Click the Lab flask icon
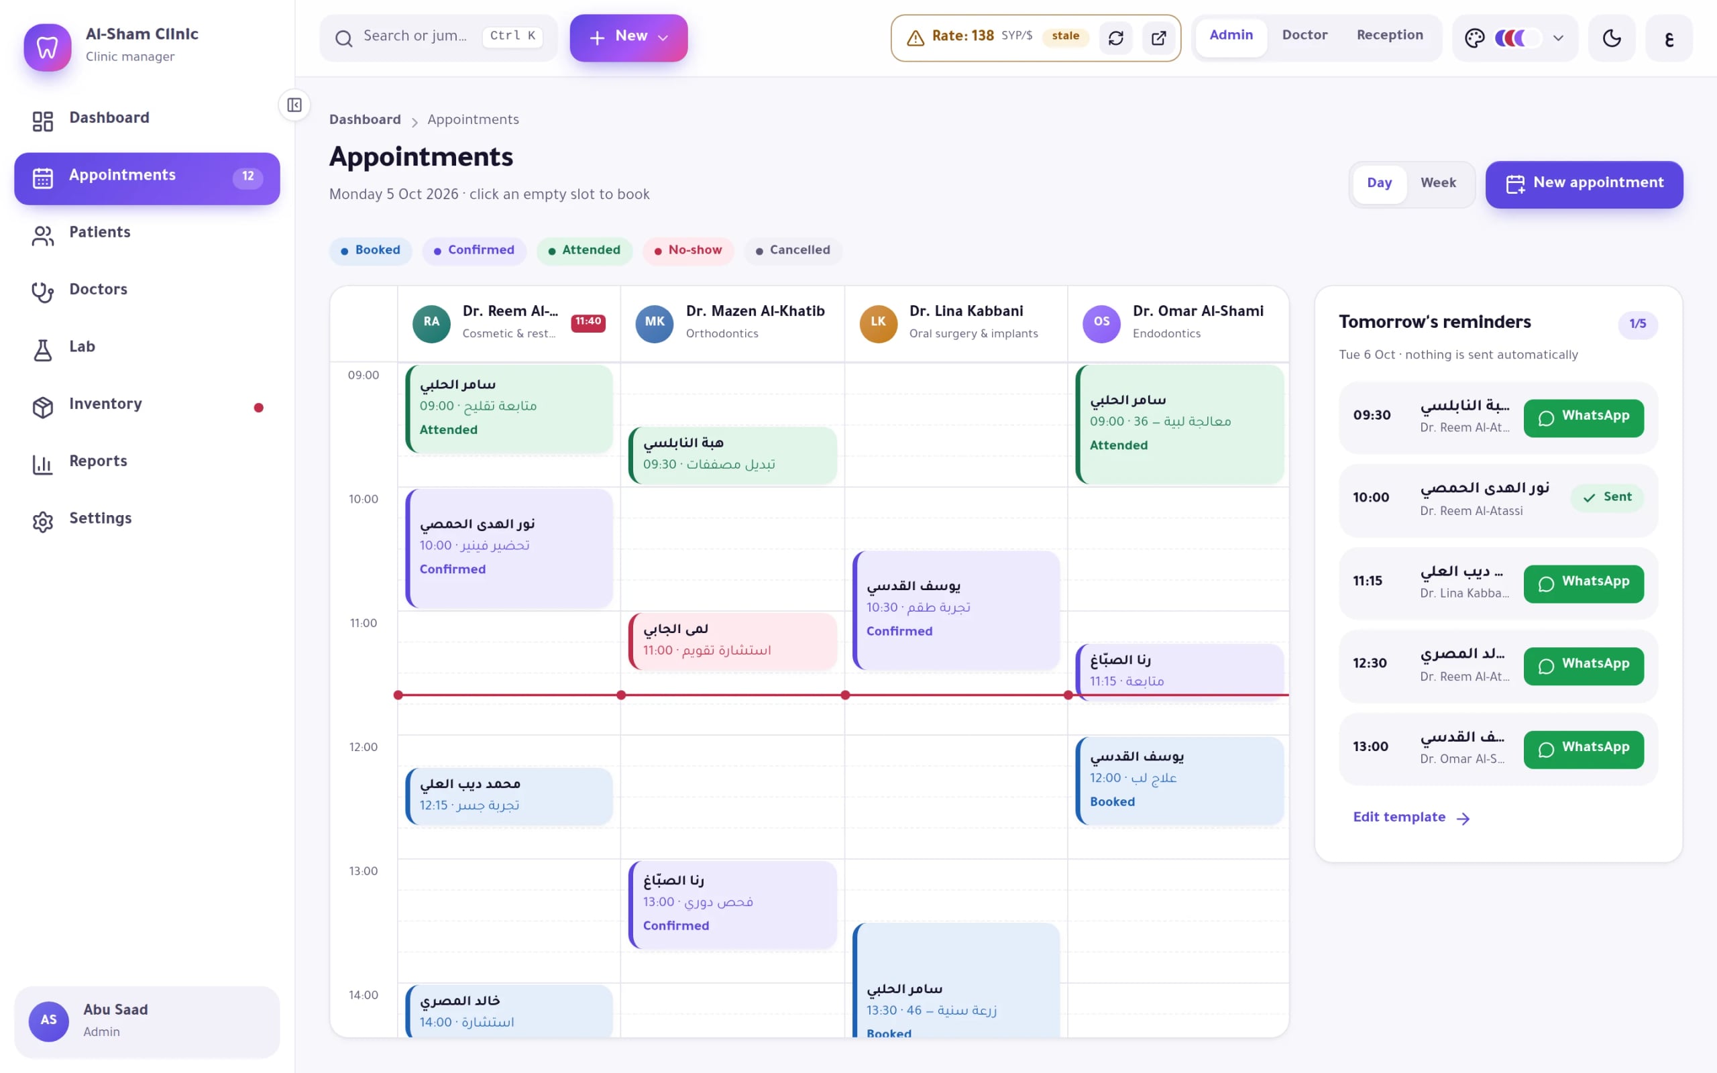This screenshot has height=1073, width=1717. [42, 350]
